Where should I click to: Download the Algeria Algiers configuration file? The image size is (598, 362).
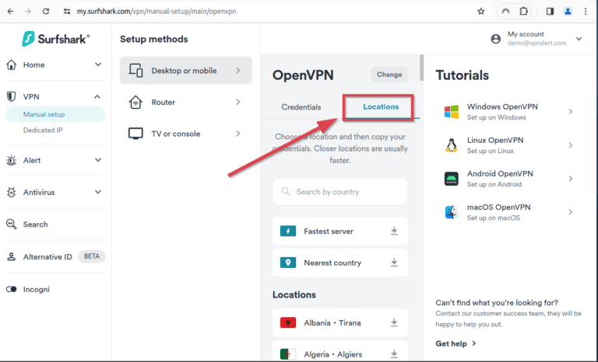coord(394,354)
